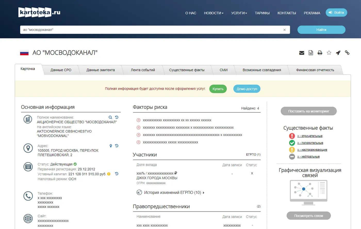Click the green Купить button

pyautogui.click(x=218, y=89)
